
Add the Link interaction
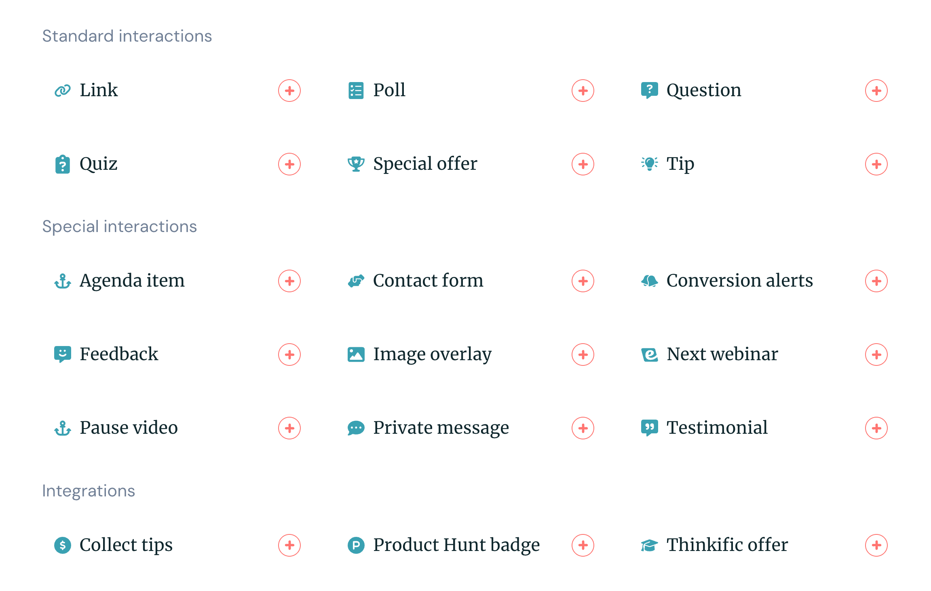pos(289,91)
